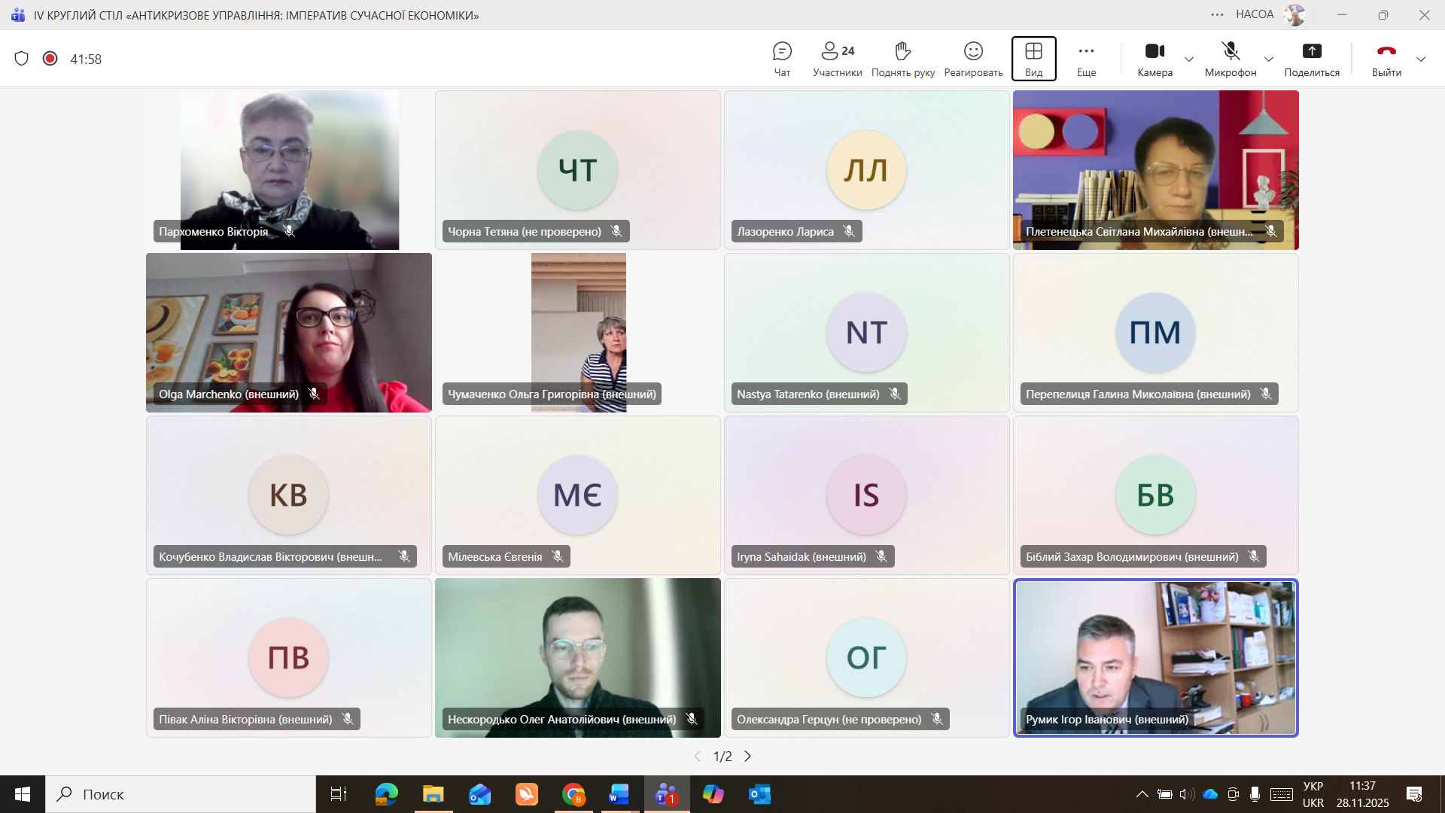Open Microsoft Word from the taskbar

[x=619, y=794]
